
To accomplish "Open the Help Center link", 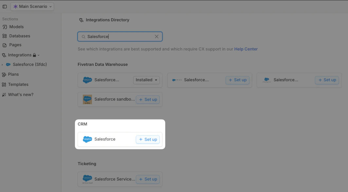I will point(246,49).
